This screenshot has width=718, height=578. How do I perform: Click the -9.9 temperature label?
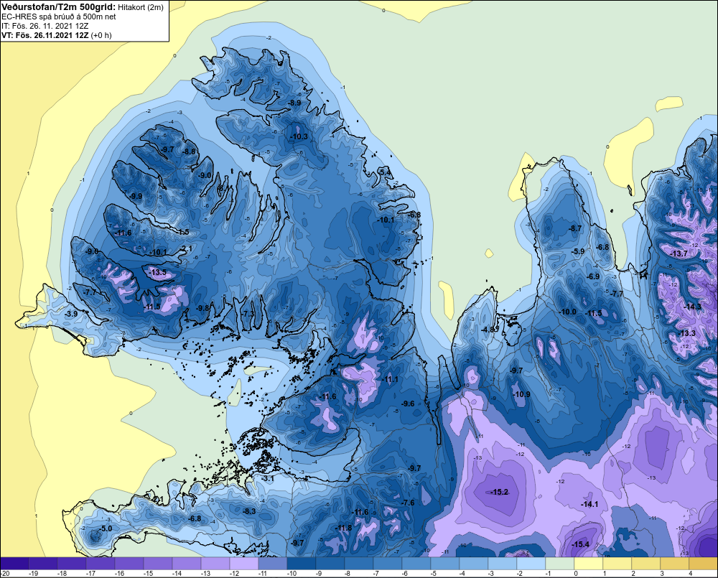pyautogui.click(x=136, y=196)
